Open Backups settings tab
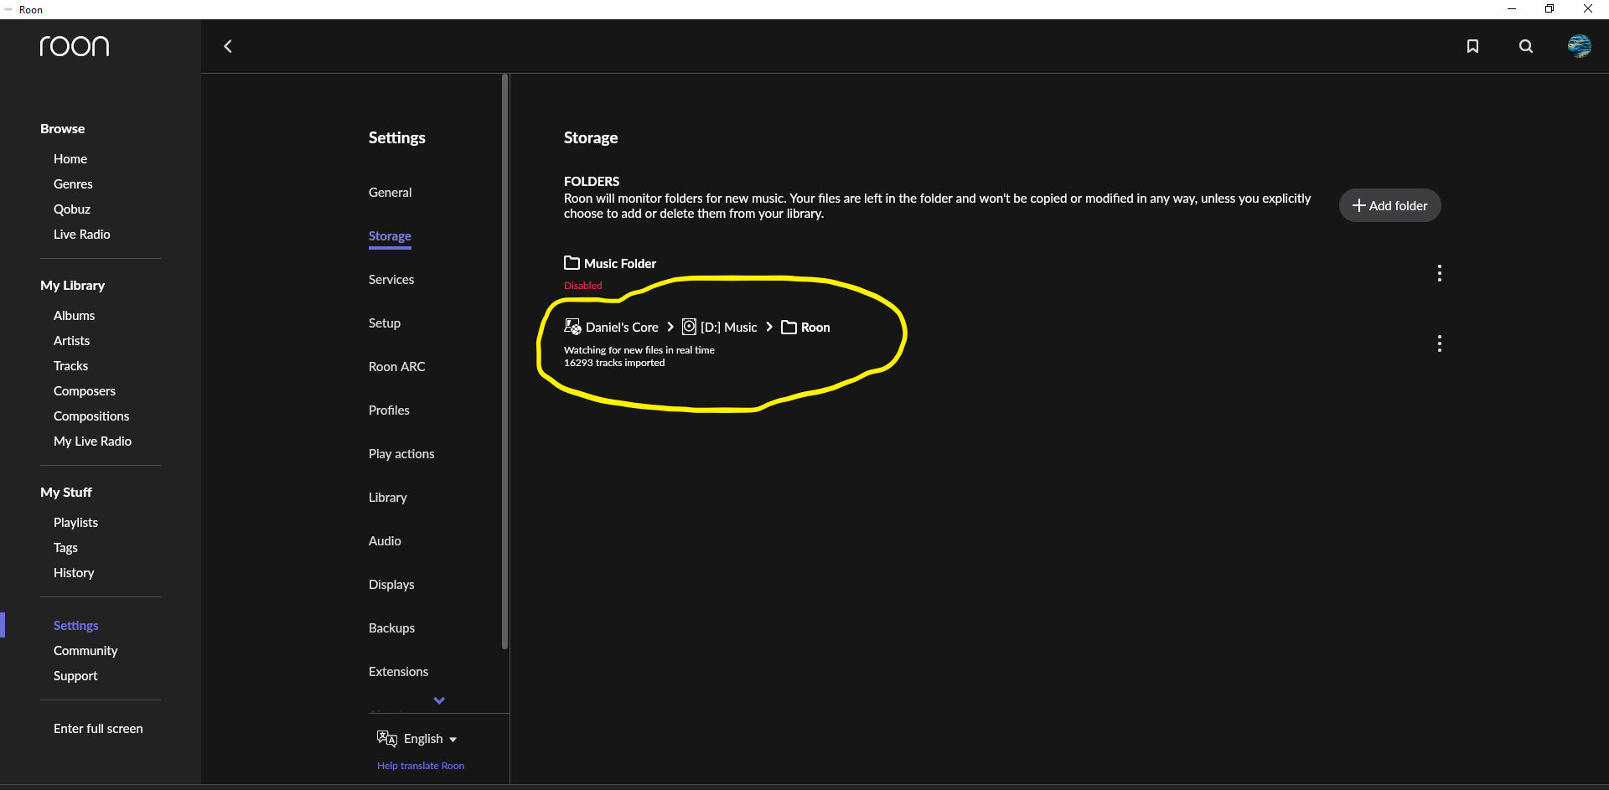 pyautogui.click(x=391, y=628)
